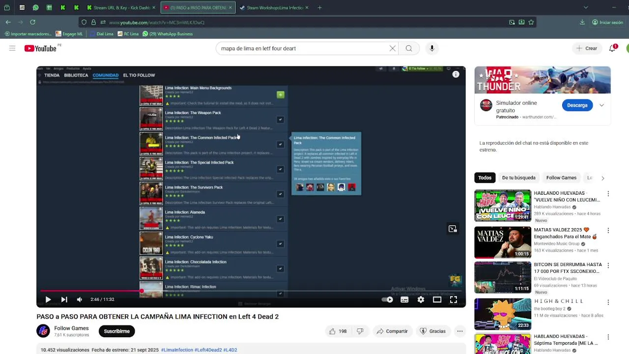List all tabs dropdown arrow
629x354 pixels.
click(586, 7)
